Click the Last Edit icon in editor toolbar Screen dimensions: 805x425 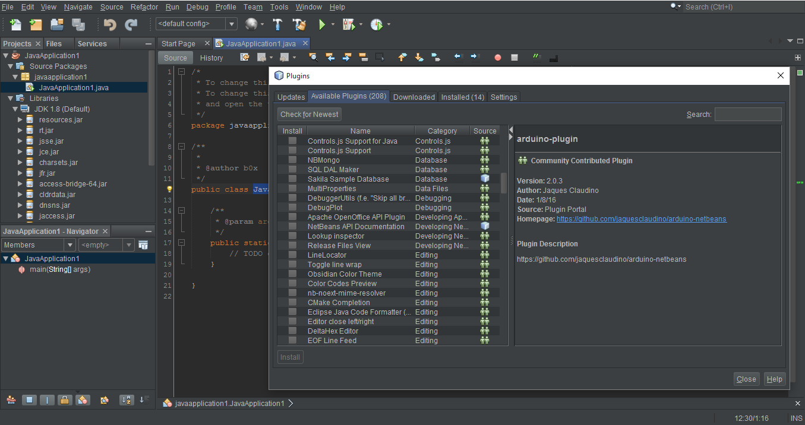pyautogui.click(x=245, y=58)
